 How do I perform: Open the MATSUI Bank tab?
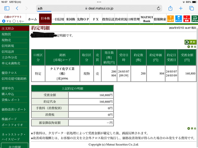[x=147, y=19]
